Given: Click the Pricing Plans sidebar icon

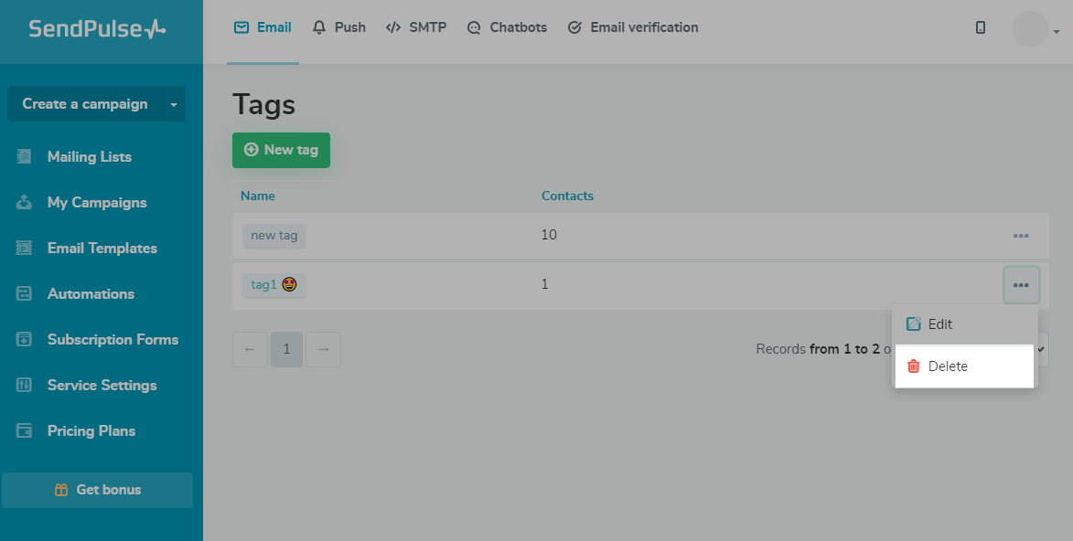Looking at the screenshot, I should coord(25,431).
